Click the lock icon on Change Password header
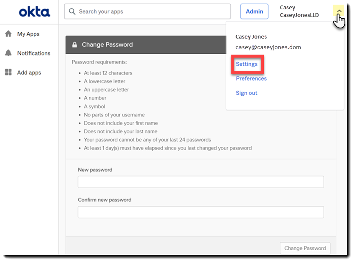Viewport: 351px width, 260px height. [x=74, y=44]
